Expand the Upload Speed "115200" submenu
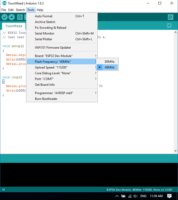 (x=62, y=67)
